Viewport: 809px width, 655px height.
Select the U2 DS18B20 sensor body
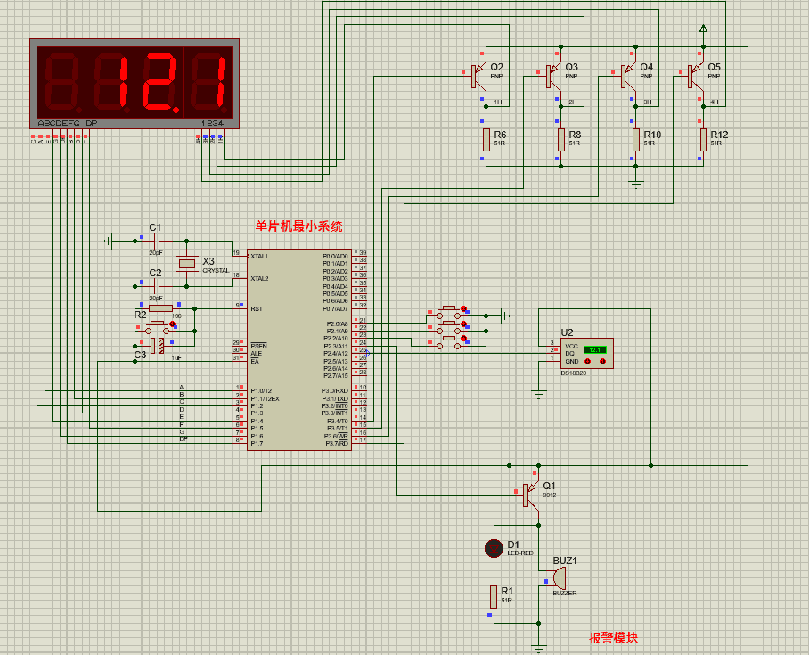tap(587, 354)
